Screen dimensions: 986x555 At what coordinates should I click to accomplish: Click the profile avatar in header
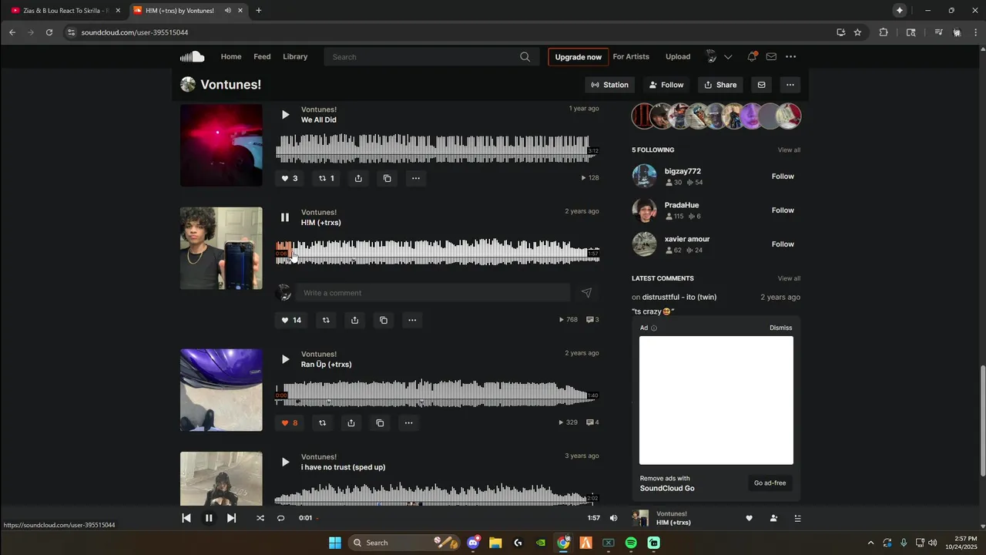click(711, 57)
